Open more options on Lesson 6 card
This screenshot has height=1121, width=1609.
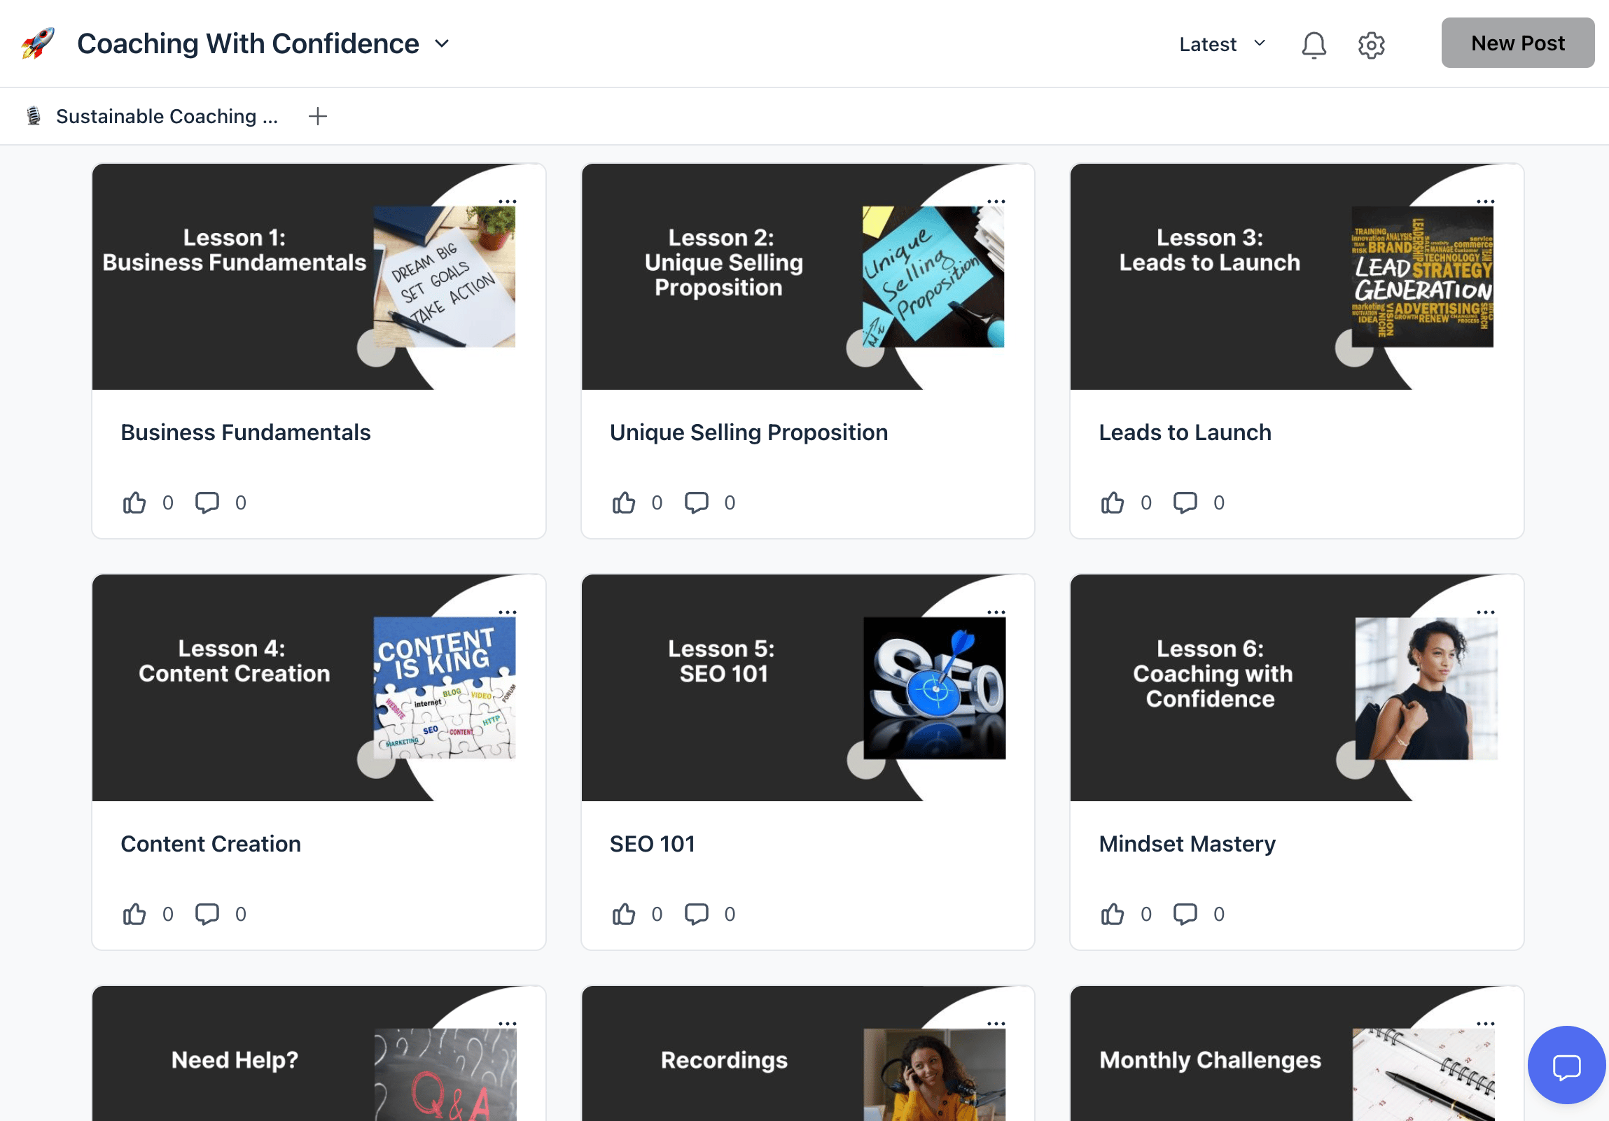1485,613
